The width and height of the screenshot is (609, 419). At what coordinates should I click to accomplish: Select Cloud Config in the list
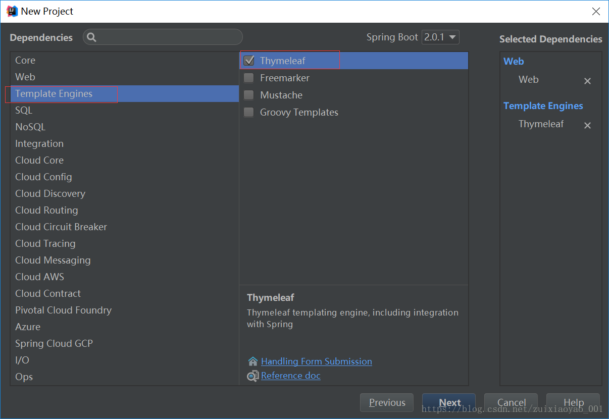[124, 177]
